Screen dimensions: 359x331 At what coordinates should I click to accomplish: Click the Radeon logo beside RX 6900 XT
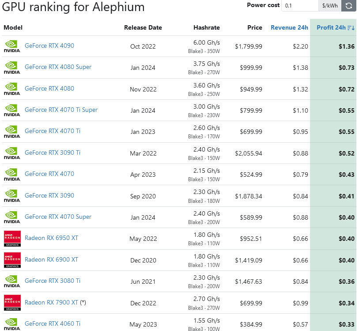click(x=12, y=260)
